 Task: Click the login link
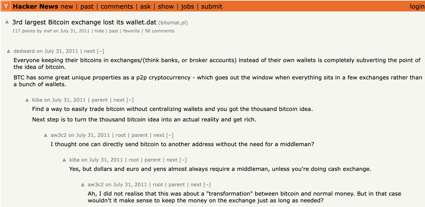pyautogui.click(x=417, y=6)
